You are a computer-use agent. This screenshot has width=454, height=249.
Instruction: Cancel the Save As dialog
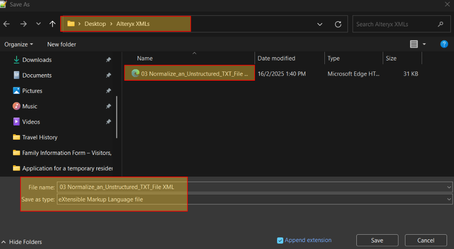point(426,240)
